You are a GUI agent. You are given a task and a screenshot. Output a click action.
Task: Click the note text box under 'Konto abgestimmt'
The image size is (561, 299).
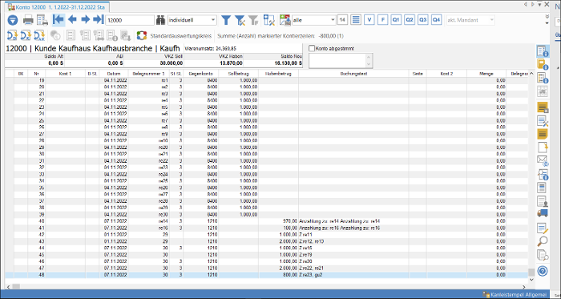point(337,60)
